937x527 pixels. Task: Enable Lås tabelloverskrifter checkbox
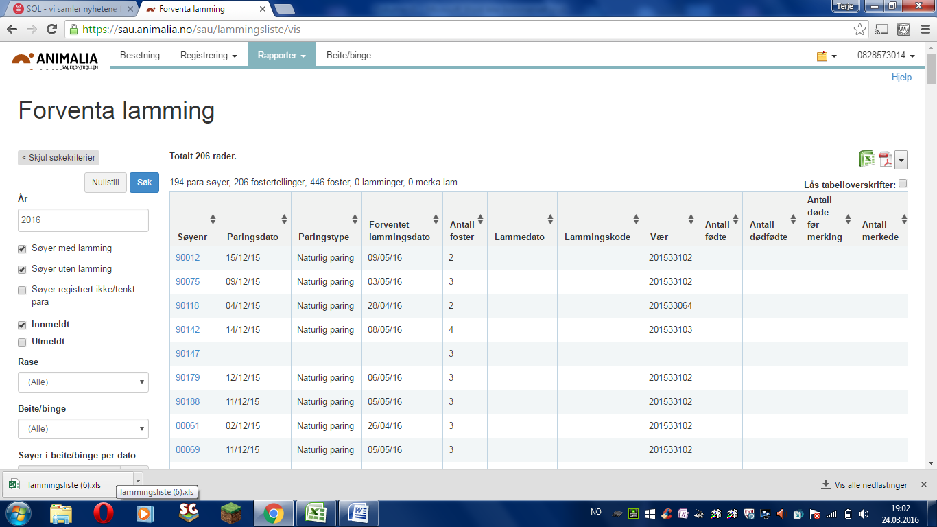tap(903, 183)
